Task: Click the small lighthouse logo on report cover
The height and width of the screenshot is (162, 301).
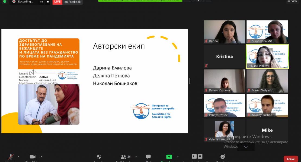Action: (x=62, y=75)
